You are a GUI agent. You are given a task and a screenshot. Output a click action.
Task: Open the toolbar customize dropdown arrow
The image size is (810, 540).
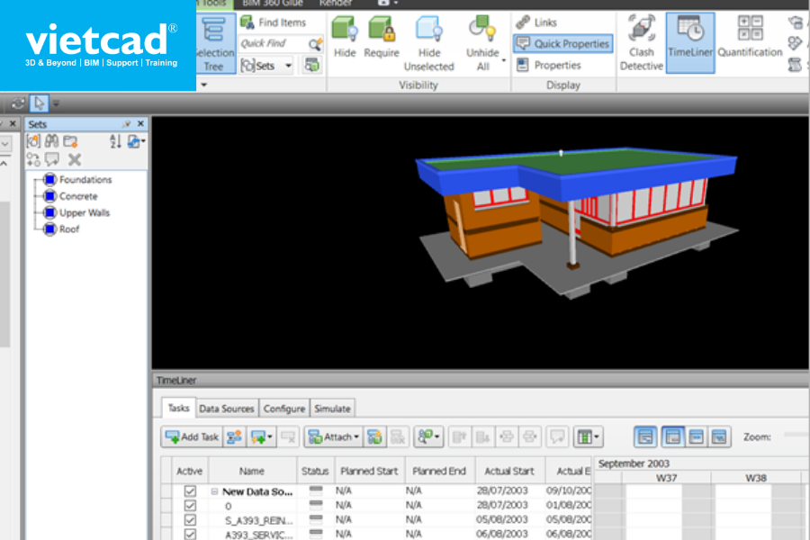click(x=57, y=103)
